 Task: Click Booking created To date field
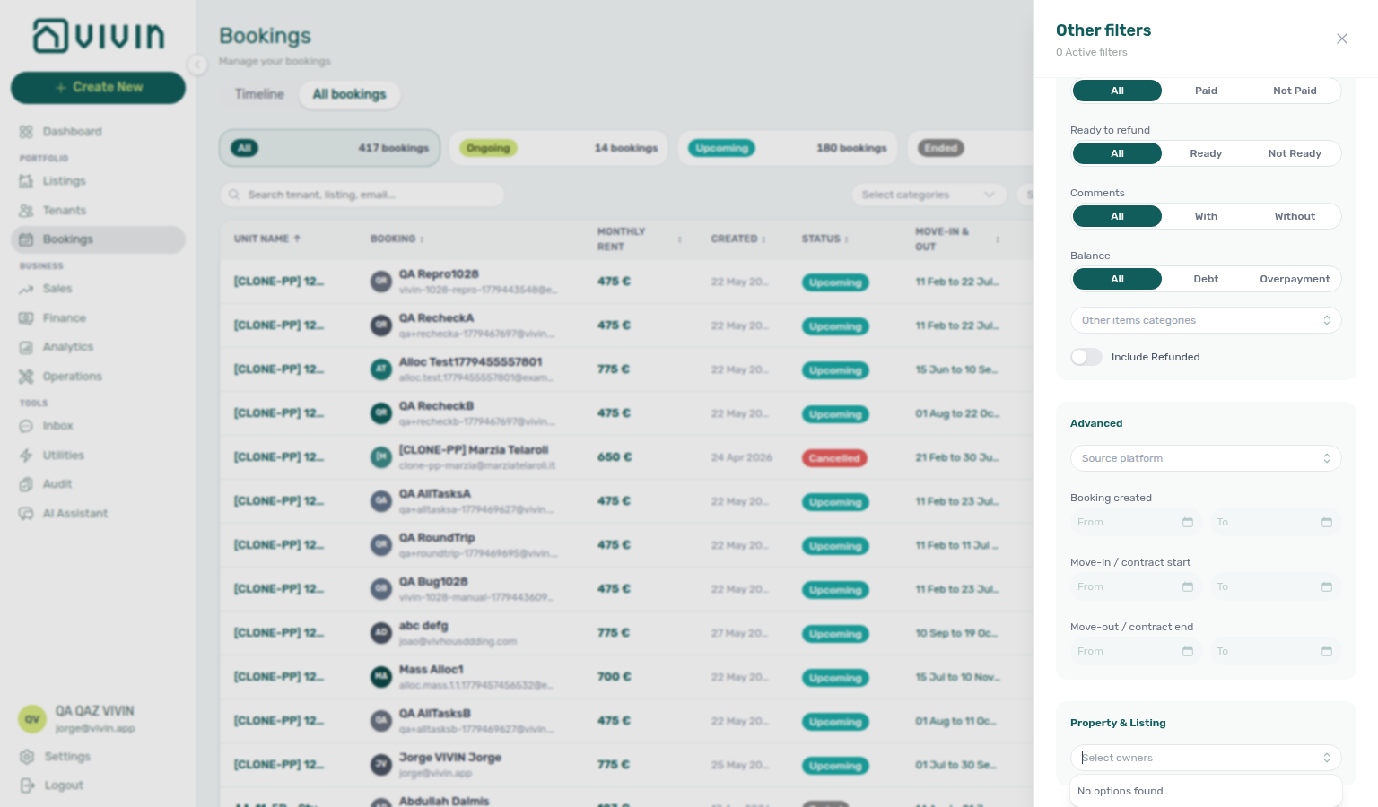pyautogui.click(x=1275, y=522)
